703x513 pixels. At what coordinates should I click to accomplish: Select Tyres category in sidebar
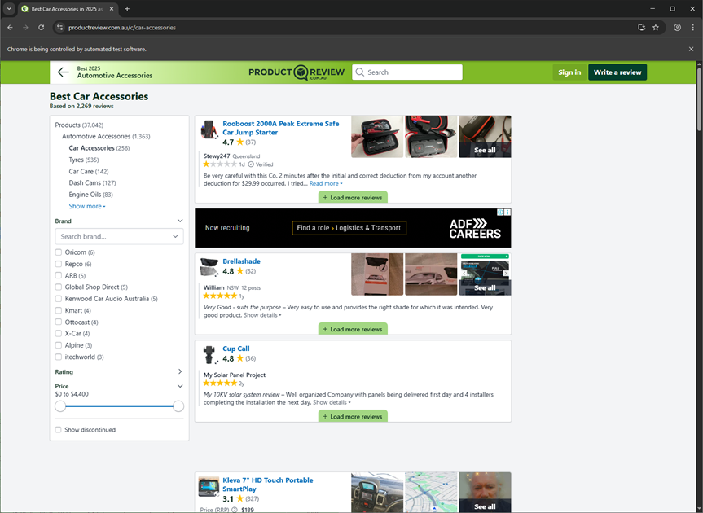pos(77,160)
